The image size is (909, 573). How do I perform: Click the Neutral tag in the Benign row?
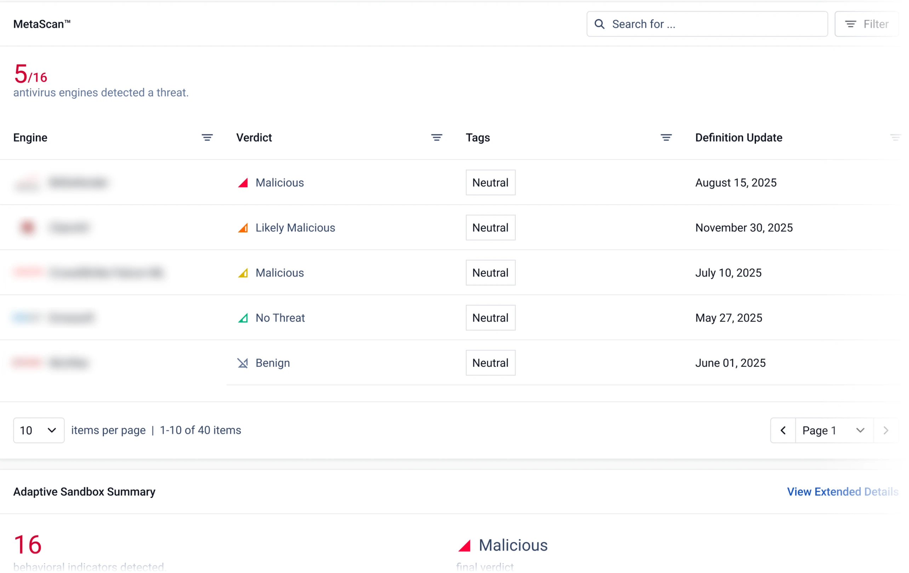[x=490, y=363]
